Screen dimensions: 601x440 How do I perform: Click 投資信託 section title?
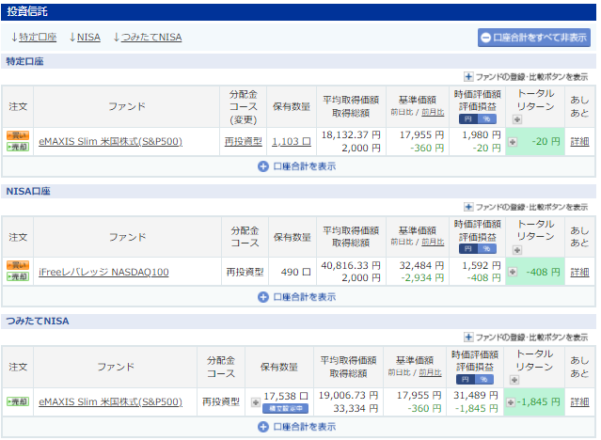pos(27,11)
